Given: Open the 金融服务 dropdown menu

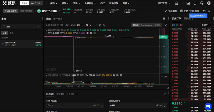Looking at the screenshot, I should coord(90,3).
